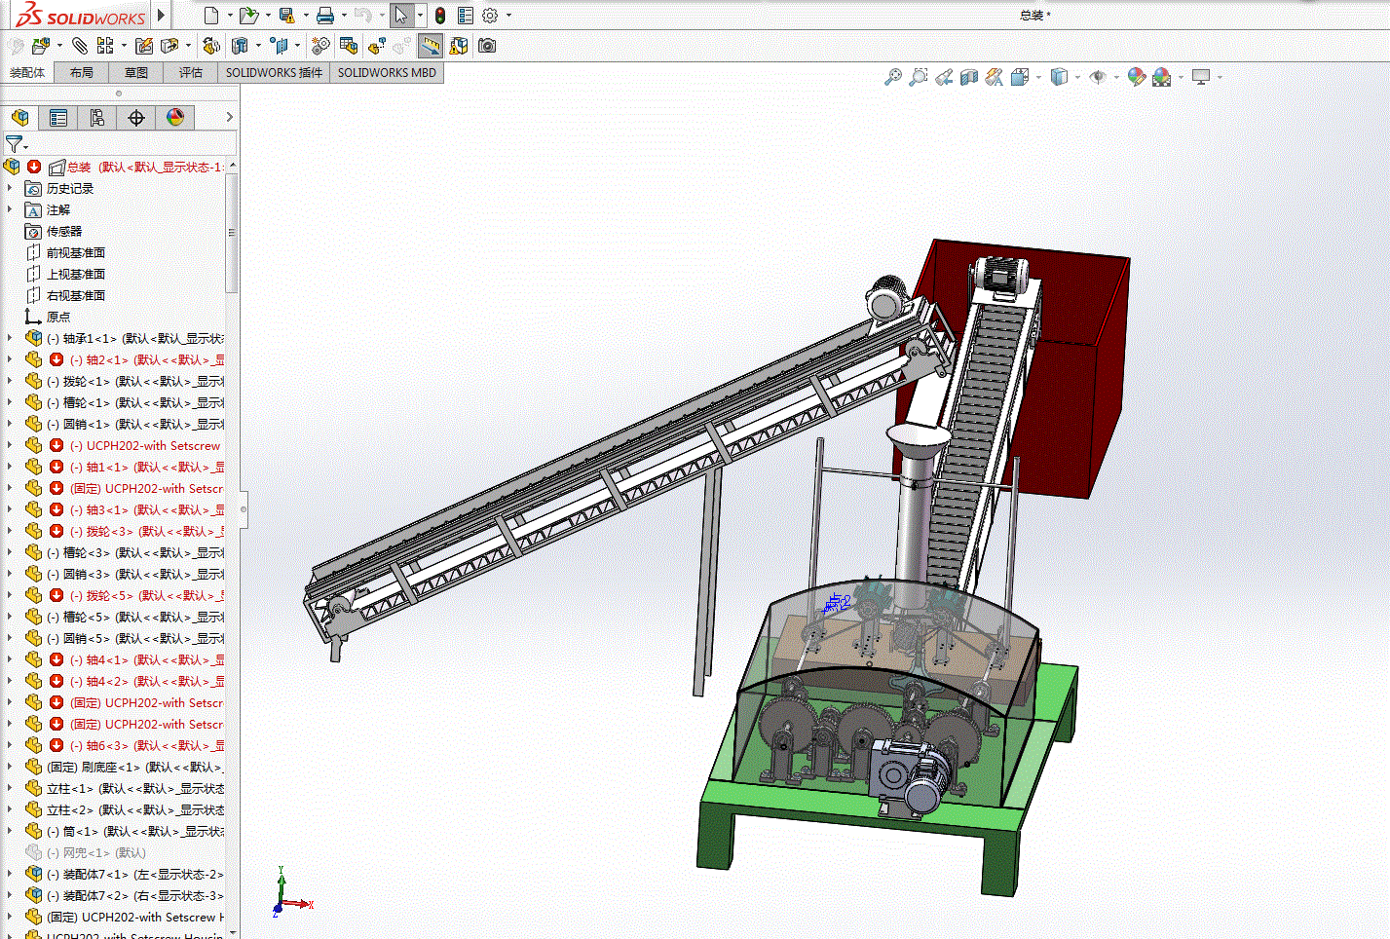This screenshot has height=939, width=1390.
Task: Click the Section View icon
Action: [969, 77]
